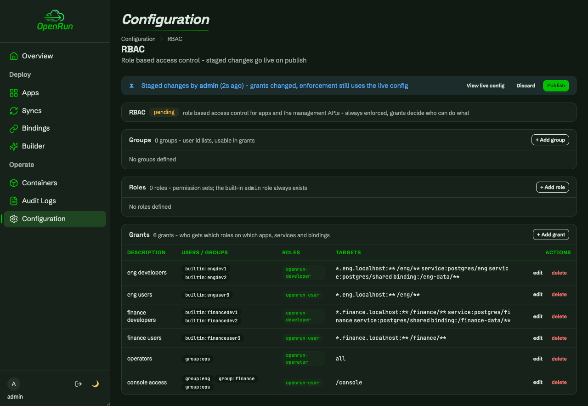
Task: Delete the eng users grant
Action: pos(559,294)
